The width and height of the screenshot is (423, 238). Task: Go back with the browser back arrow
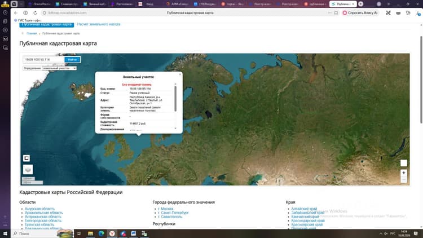tap(16, 12)
